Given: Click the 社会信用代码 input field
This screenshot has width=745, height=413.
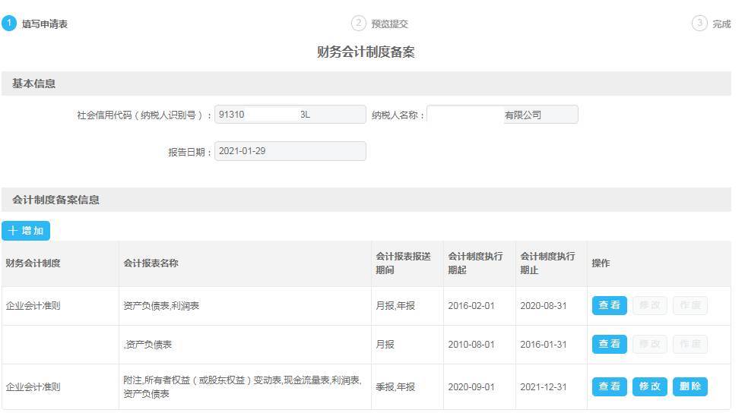Looking at the screenshot, I should tap(290, 115).
